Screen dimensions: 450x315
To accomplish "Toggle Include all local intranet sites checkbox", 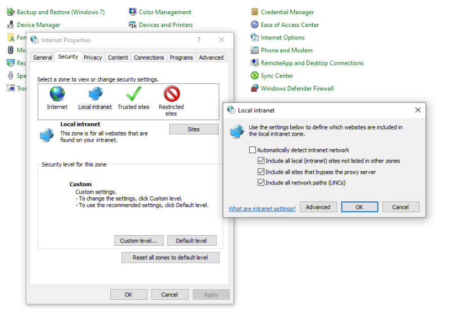I will (x=260, y=161).
